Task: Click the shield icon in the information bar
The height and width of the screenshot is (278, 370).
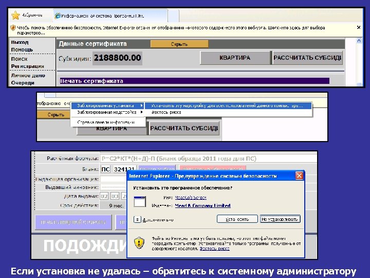Action: [x=13, y=28]
